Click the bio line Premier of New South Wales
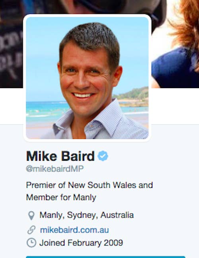This screenshot has width=199, height=258. tap(90, 185)
